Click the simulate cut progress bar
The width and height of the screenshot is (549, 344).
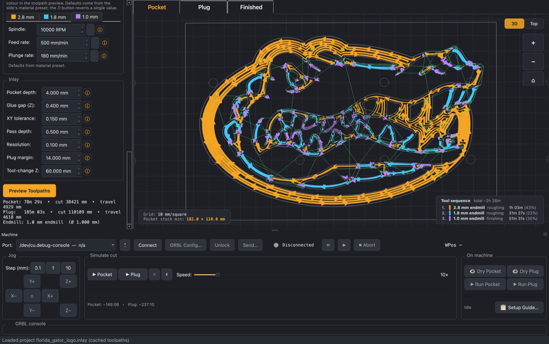[270, 290]
